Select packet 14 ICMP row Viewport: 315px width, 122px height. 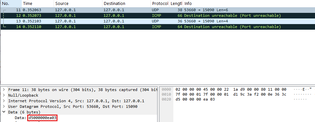158,27
